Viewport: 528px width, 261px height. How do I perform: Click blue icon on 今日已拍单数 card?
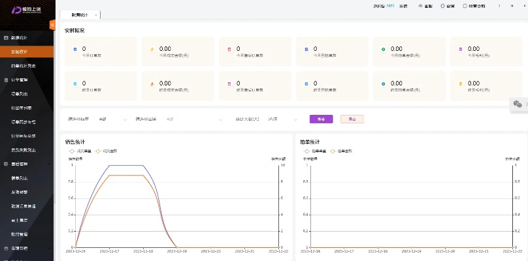[x=306, y=50]
